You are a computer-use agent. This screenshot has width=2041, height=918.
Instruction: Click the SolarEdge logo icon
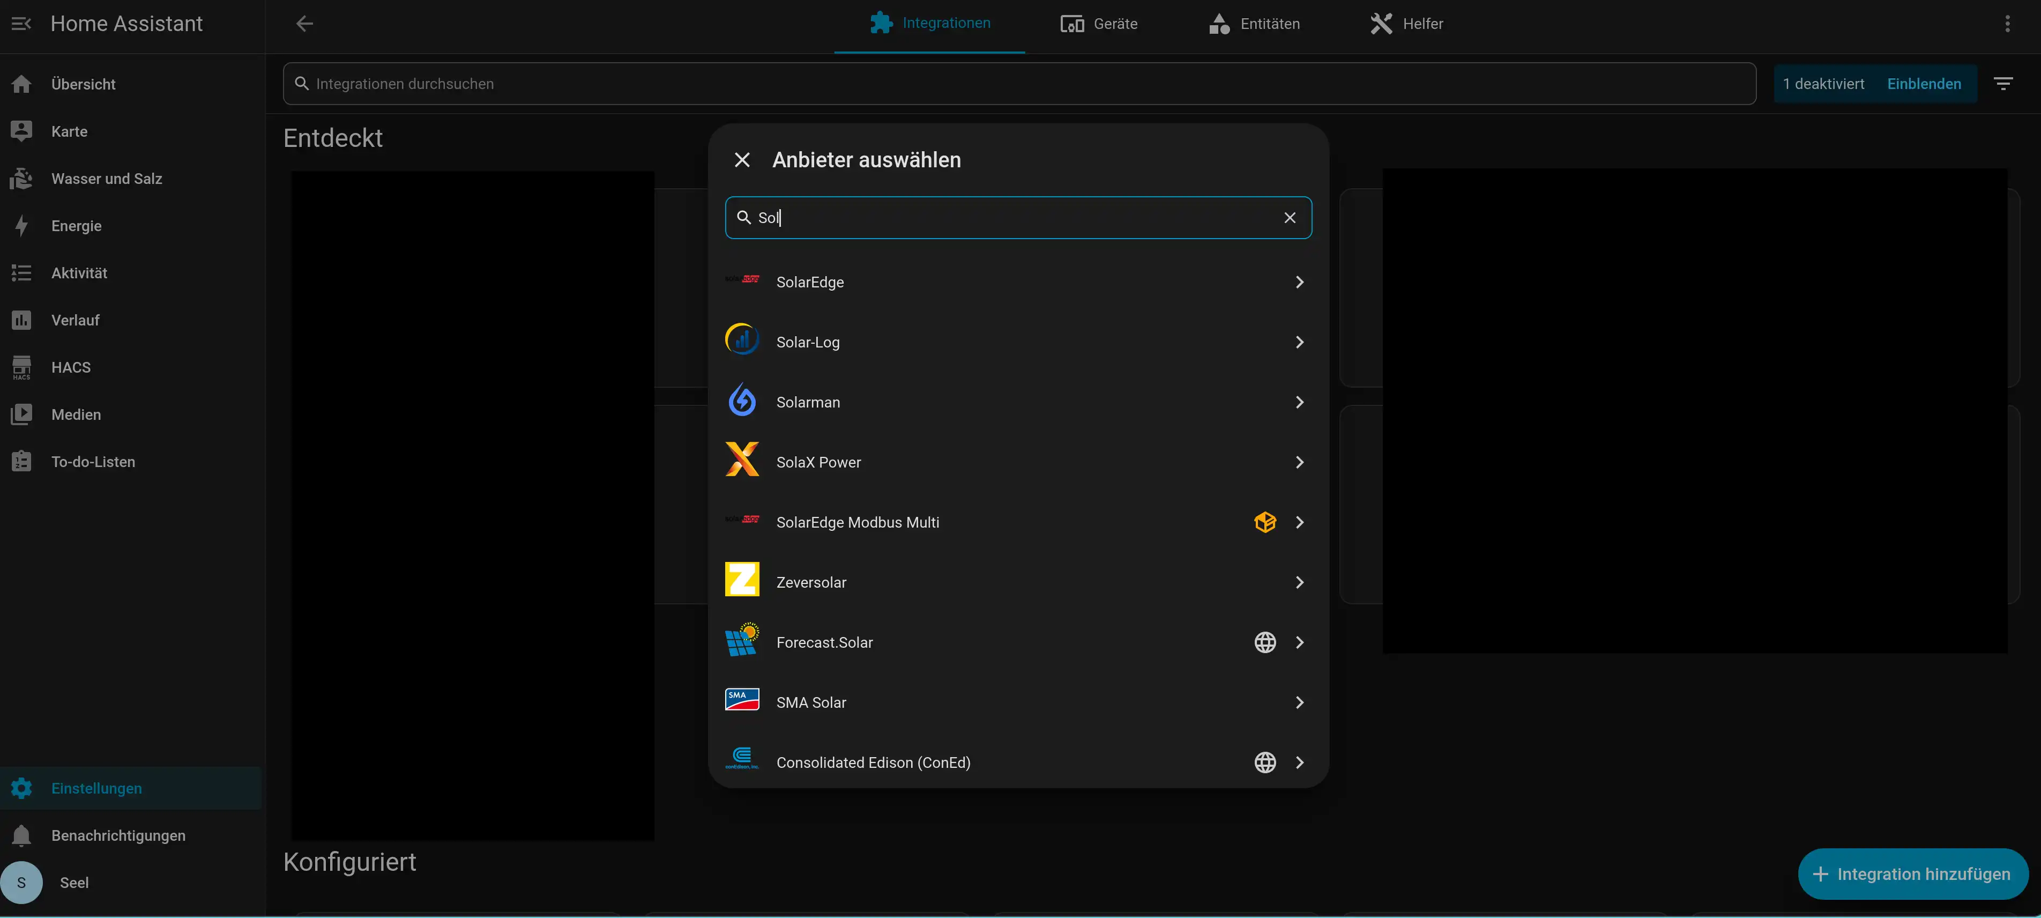click(742, 279)
